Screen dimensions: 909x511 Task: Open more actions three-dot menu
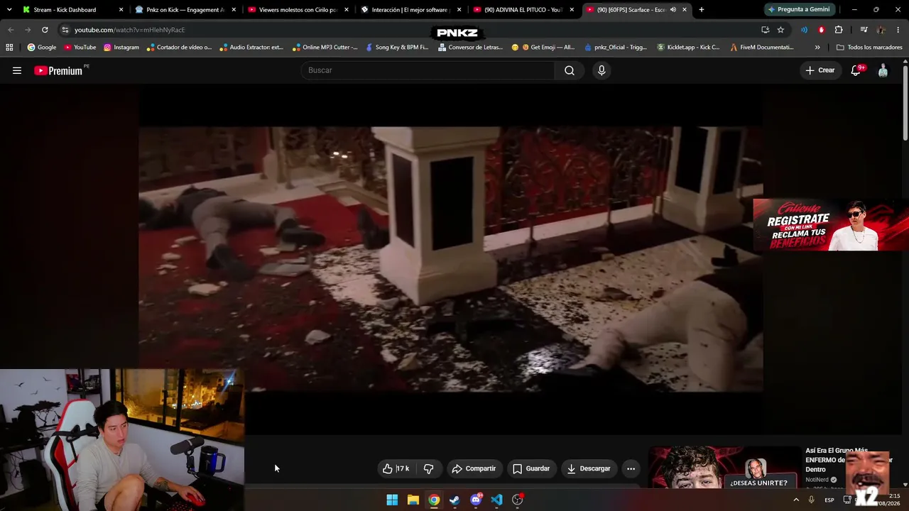click(x=631, y=468)
